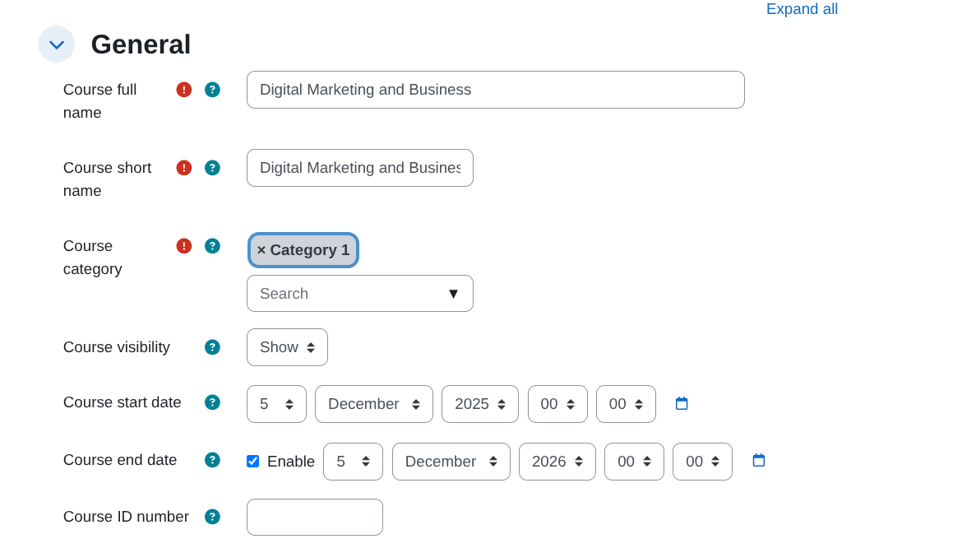
Task: Click required indicator beside Course full name
Action: coord(183,90)
